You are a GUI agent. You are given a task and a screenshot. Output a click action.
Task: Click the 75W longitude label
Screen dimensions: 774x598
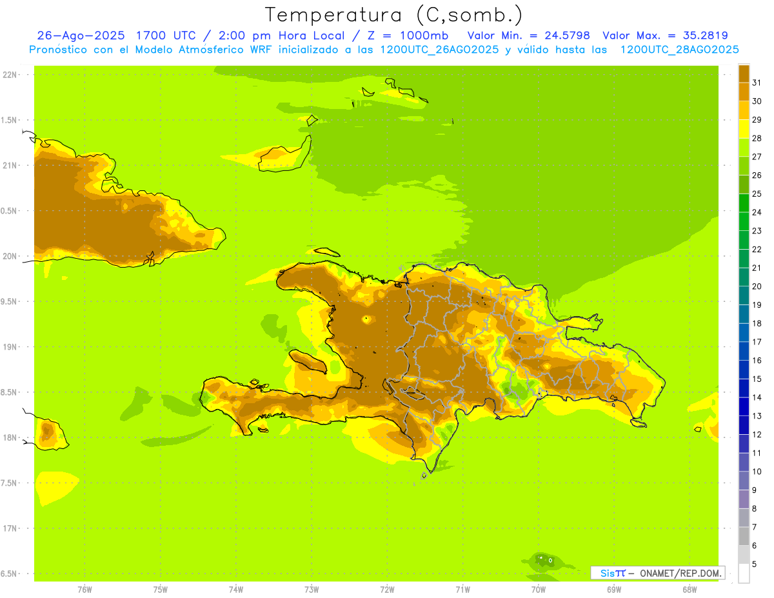coord(160,590)
